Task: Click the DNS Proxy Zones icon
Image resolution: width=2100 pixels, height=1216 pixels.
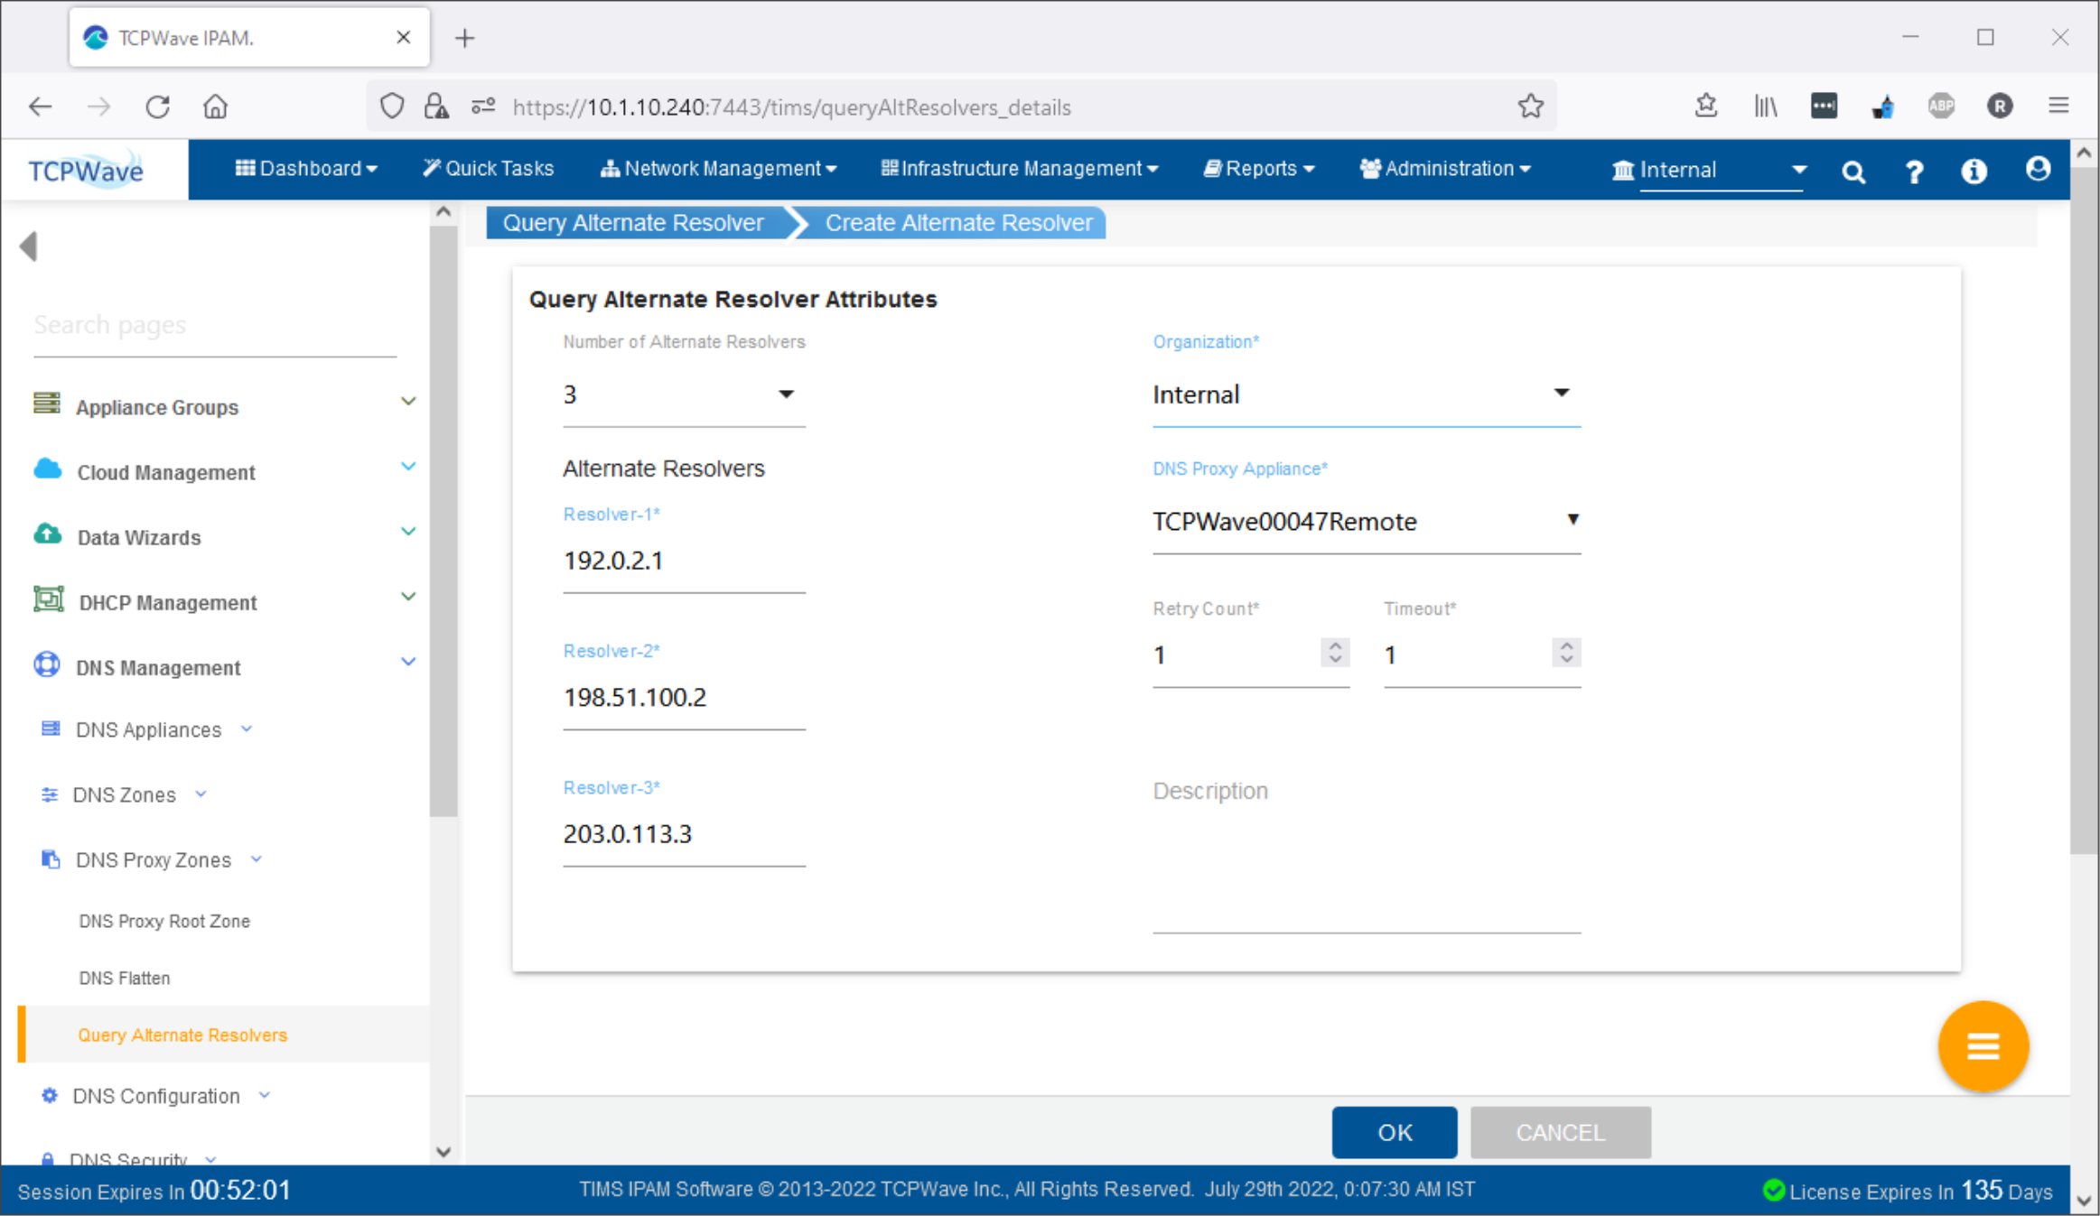Action: (51, 859)
